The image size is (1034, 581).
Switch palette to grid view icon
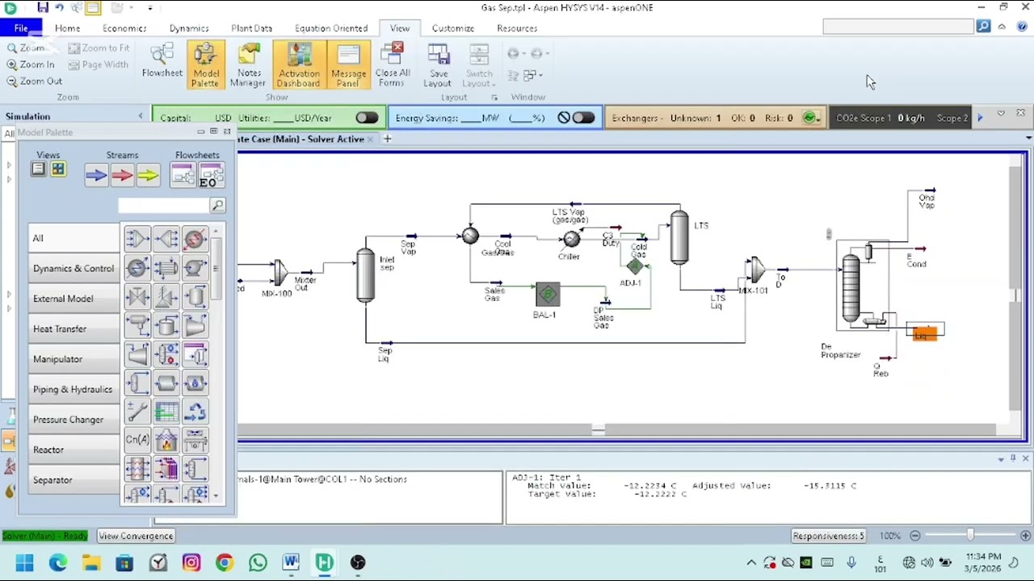tap(58, 169)
